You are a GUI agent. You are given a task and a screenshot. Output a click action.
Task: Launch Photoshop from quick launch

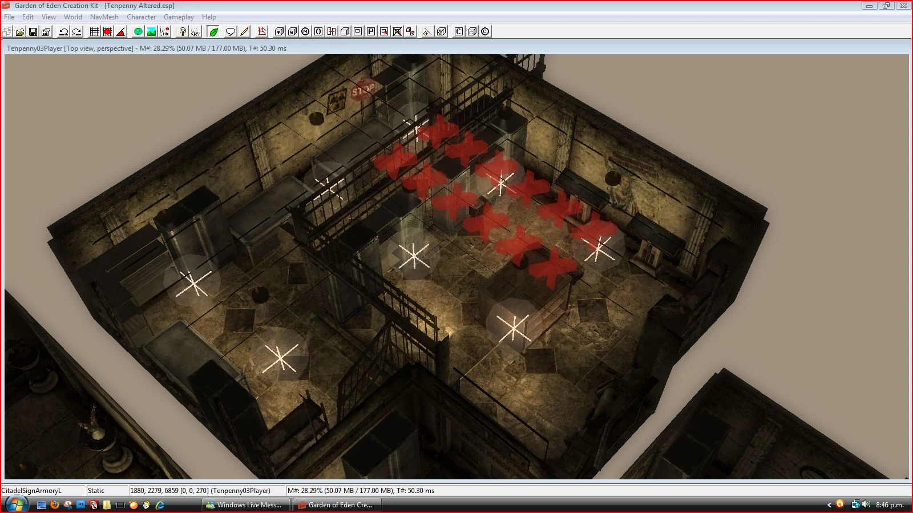tap(81, 505)
